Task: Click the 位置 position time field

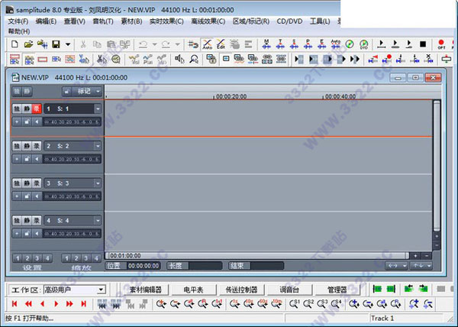Action: tap(144, 266)
